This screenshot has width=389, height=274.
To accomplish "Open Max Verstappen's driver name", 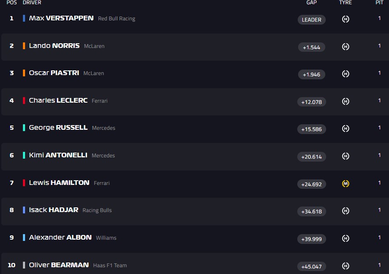I will [61, 18].
